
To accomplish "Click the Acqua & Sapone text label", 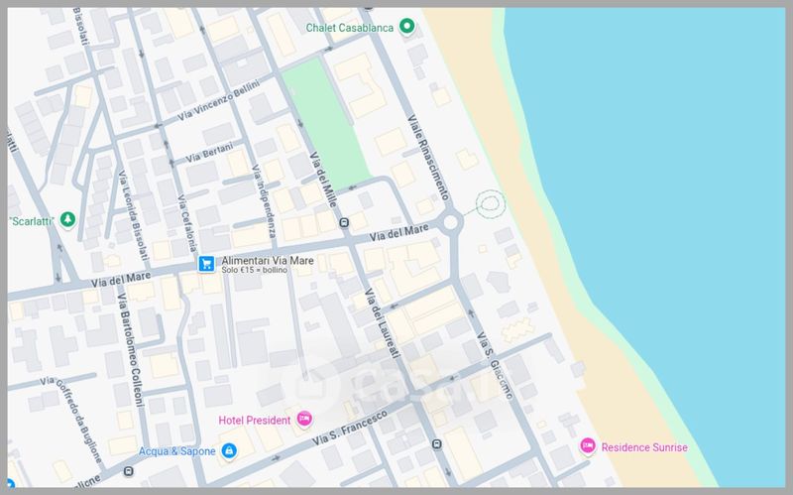I will tap(178, 451).
